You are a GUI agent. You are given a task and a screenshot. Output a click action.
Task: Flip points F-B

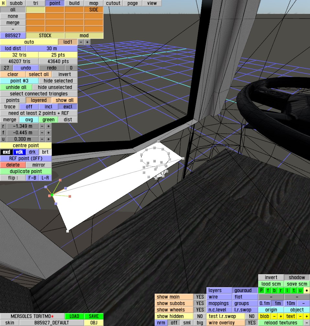pyautogui.click(x=32, y=178)
